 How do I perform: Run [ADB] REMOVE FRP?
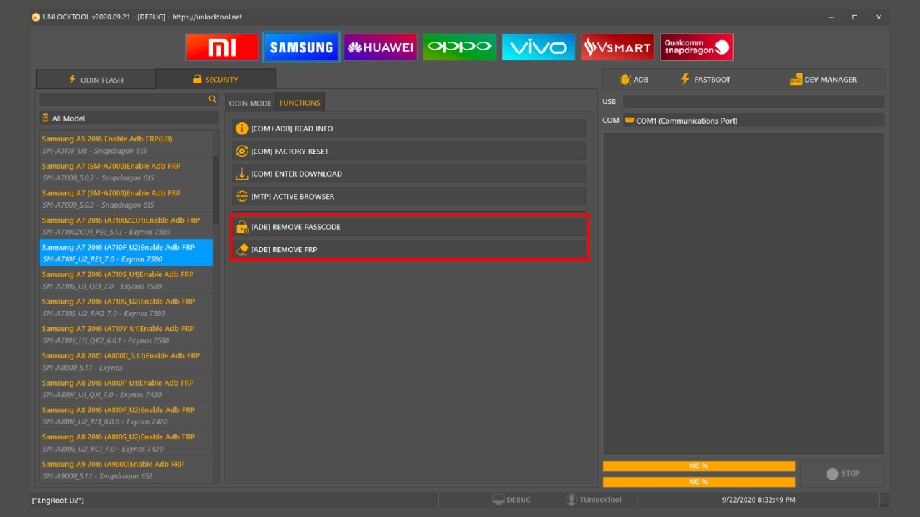pos(408,249)
